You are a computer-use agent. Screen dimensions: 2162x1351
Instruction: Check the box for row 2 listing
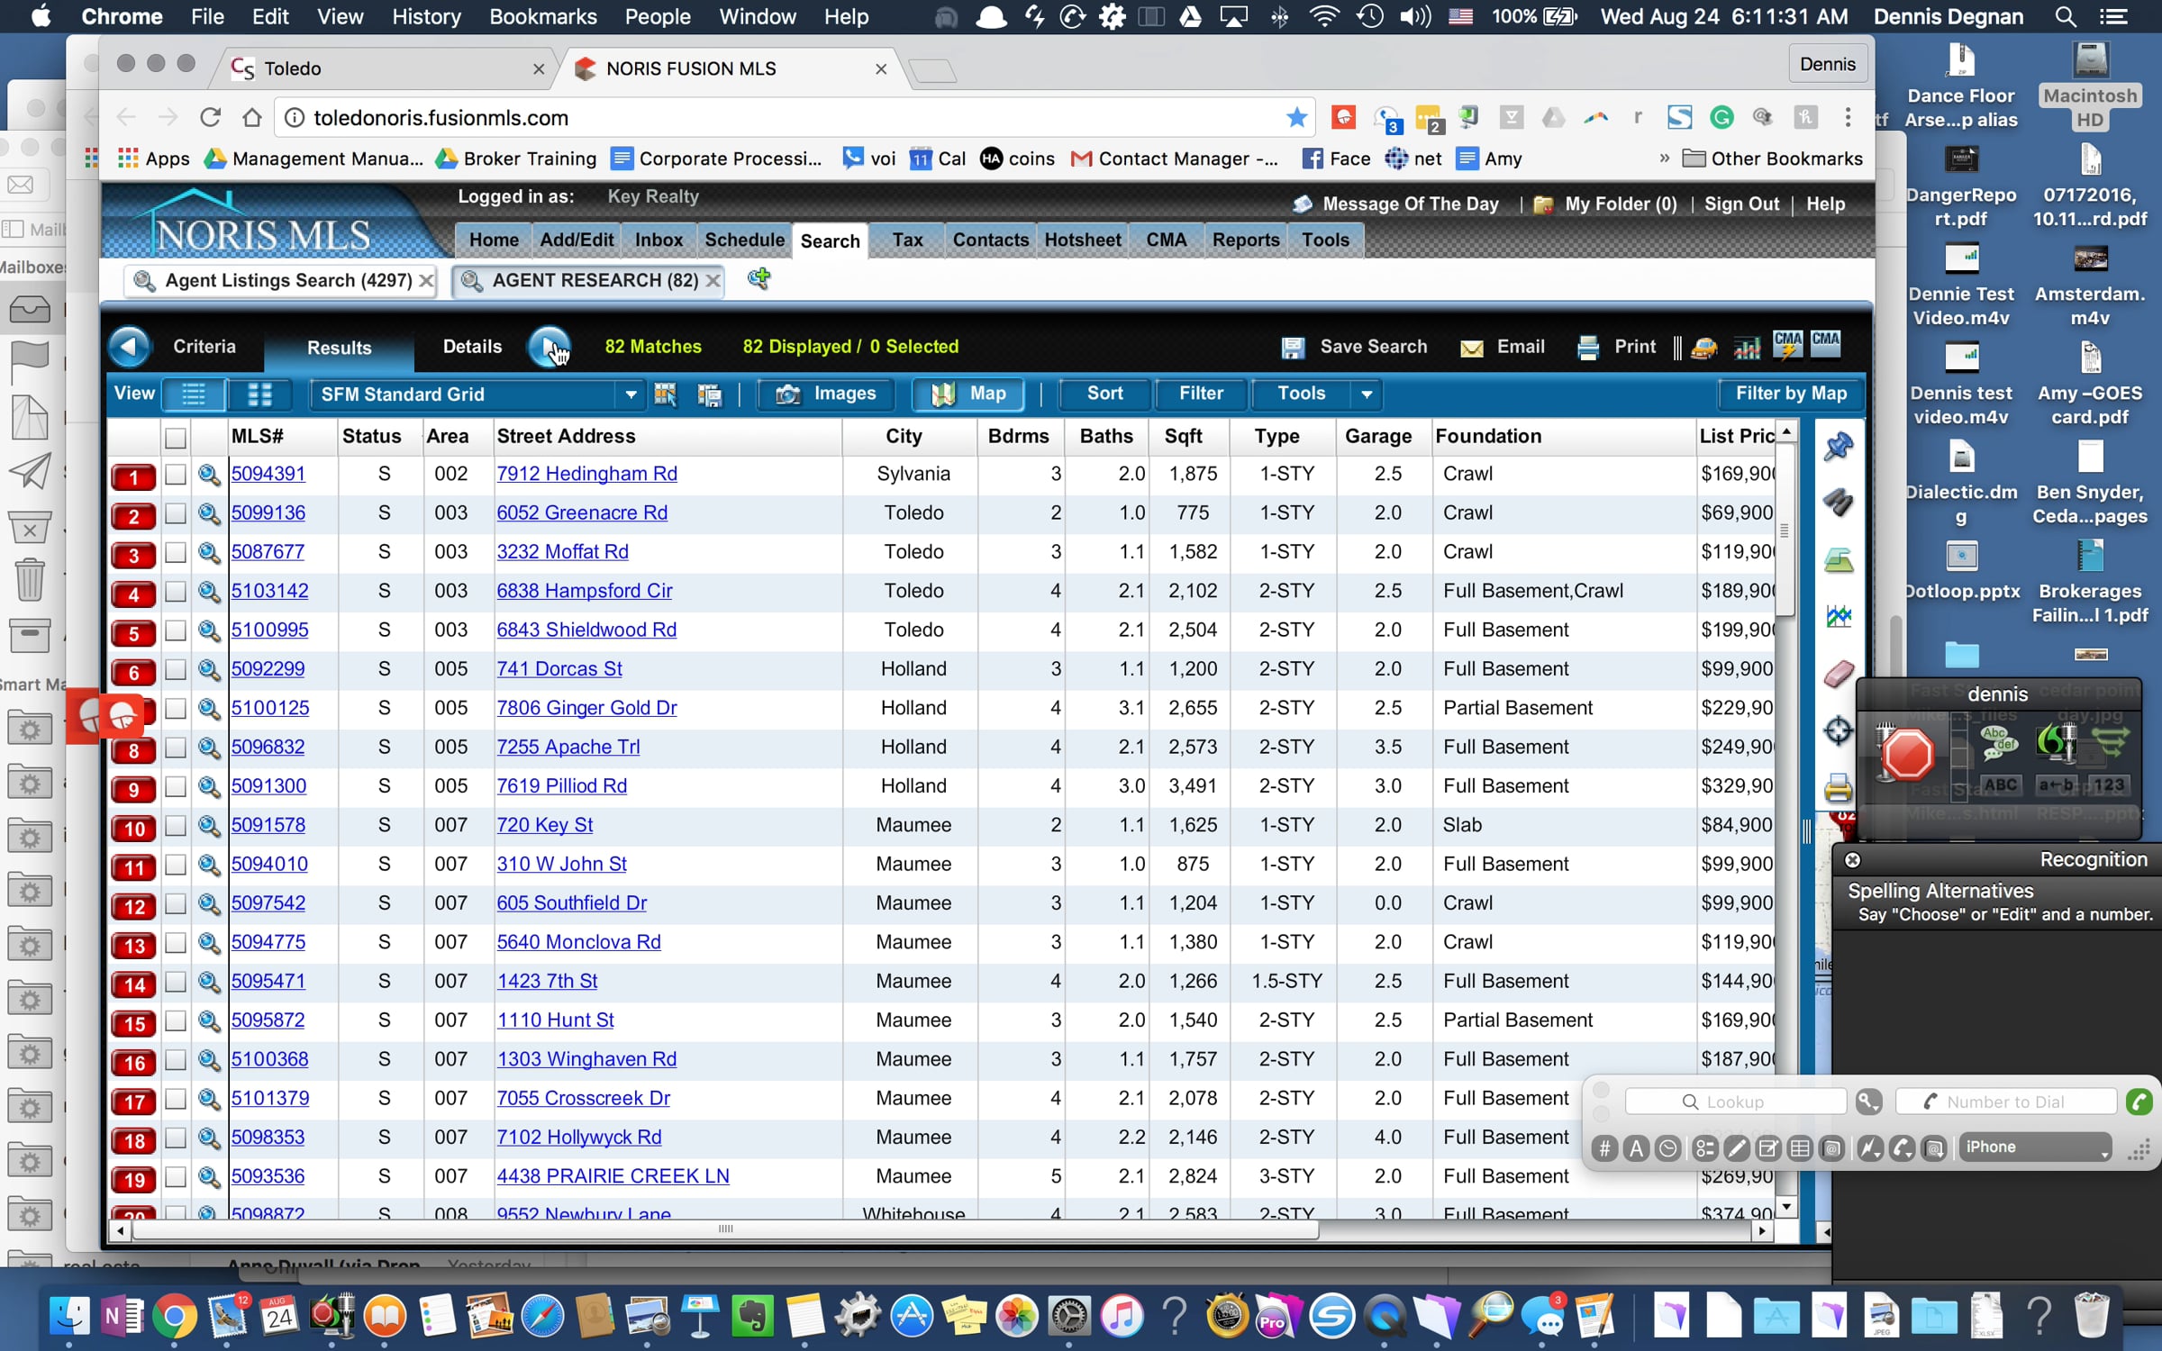[x=176, y=513]
